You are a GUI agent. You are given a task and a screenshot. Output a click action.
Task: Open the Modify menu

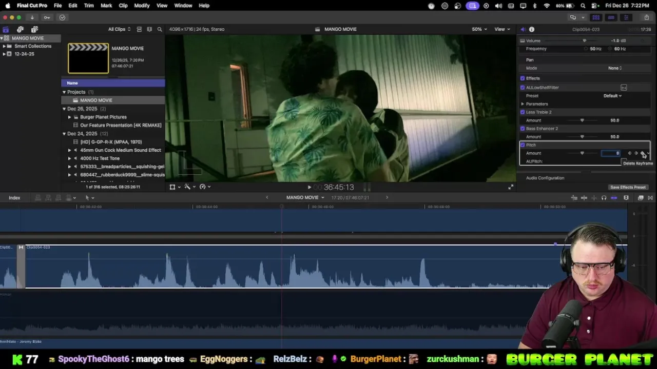[x=142, y=6]
